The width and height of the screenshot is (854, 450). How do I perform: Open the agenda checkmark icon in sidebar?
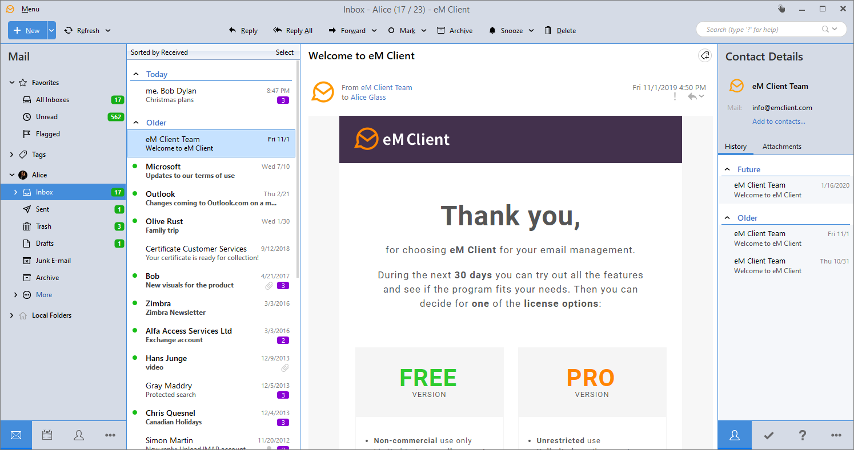(769, 435)
